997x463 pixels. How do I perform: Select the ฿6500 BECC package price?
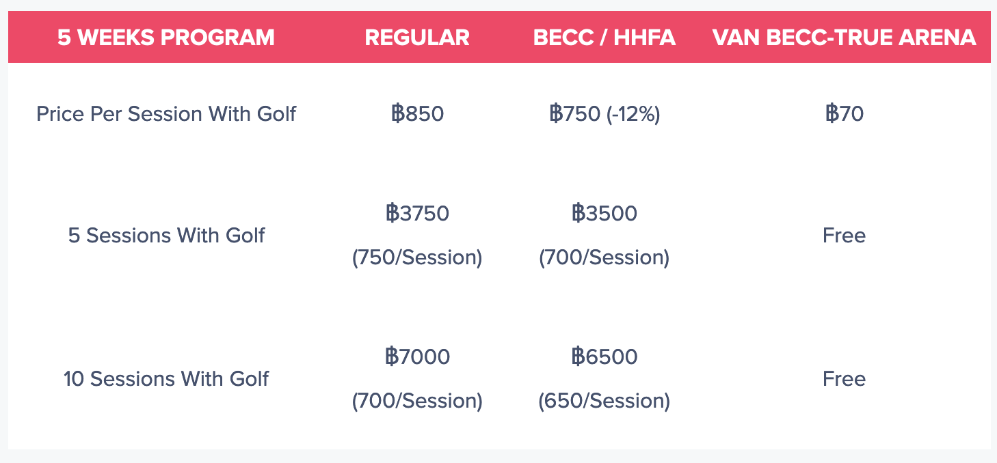[604, 356]
